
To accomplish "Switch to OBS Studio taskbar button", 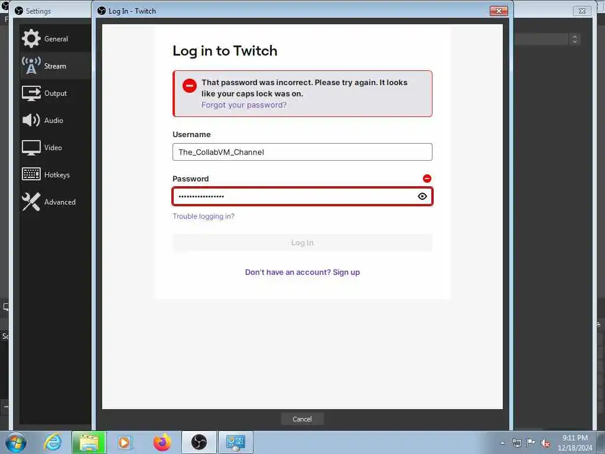I will click(x=199, y=442).
